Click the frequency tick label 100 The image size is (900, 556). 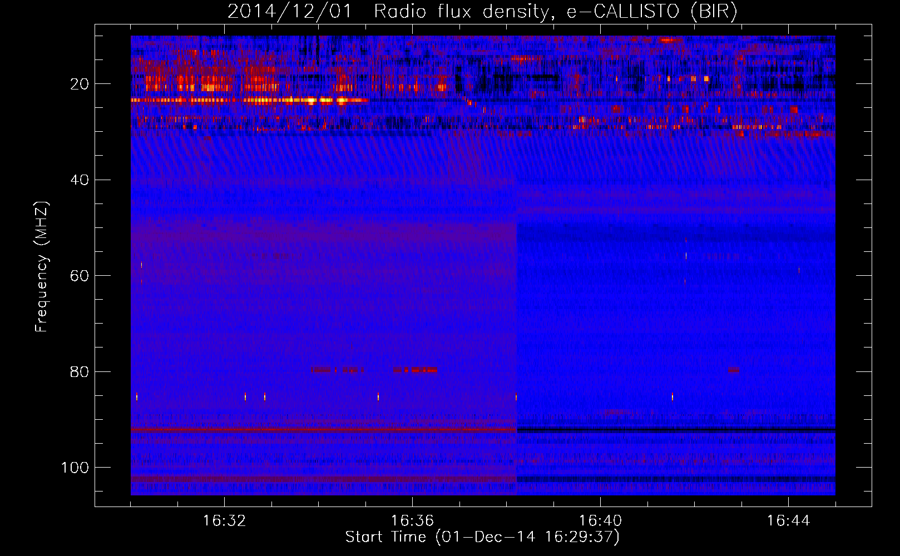point(75,468)
